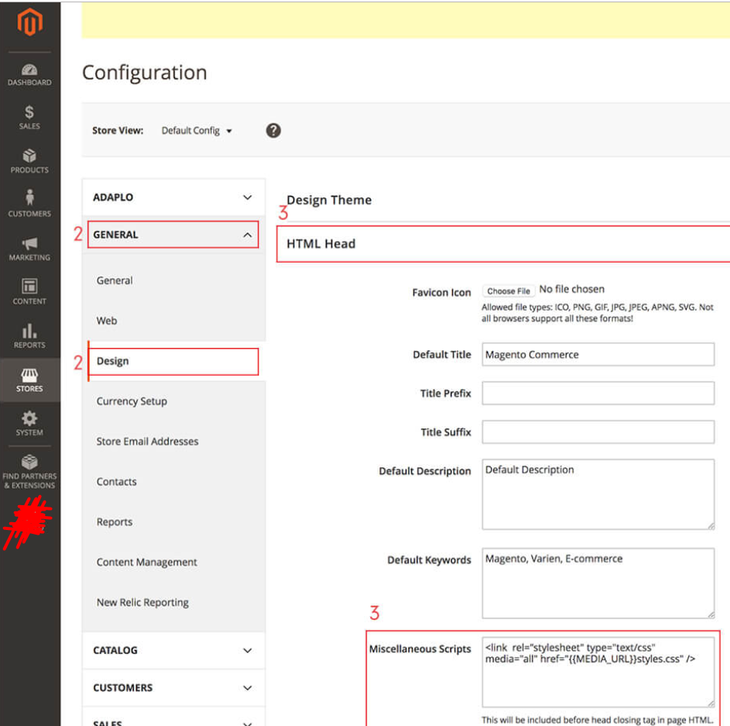Open Find Partners & Extensions icon

[29, 462]
